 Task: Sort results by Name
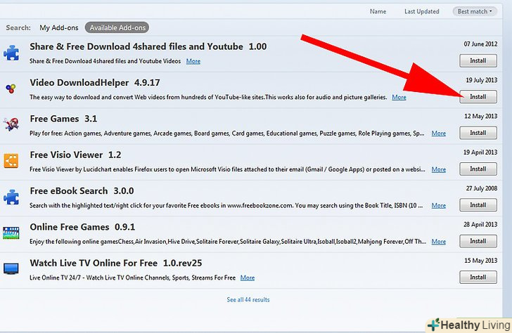(x=378, y=11)
